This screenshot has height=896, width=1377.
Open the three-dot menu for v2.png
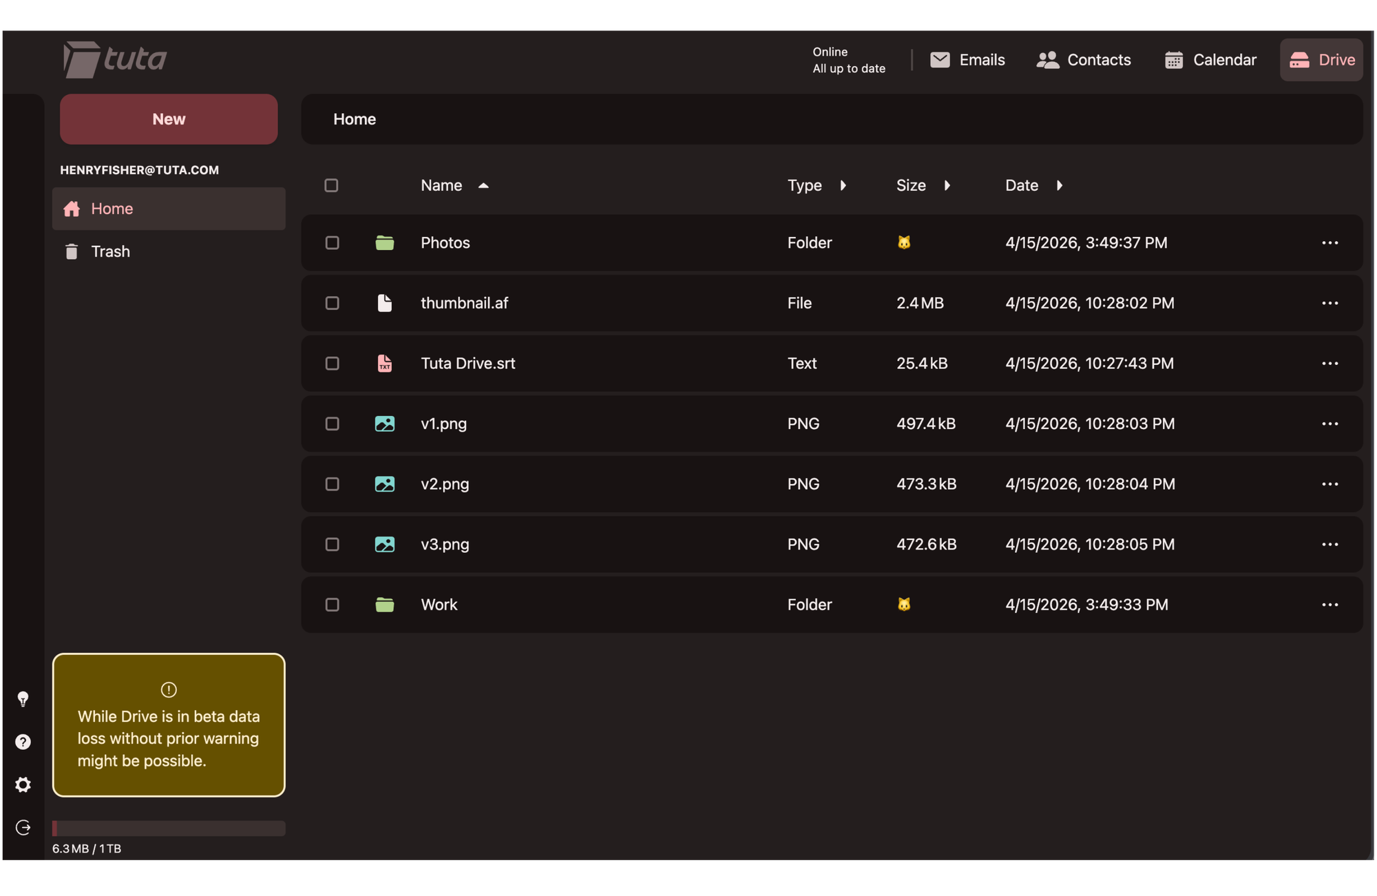click(x=1329, y=484)
